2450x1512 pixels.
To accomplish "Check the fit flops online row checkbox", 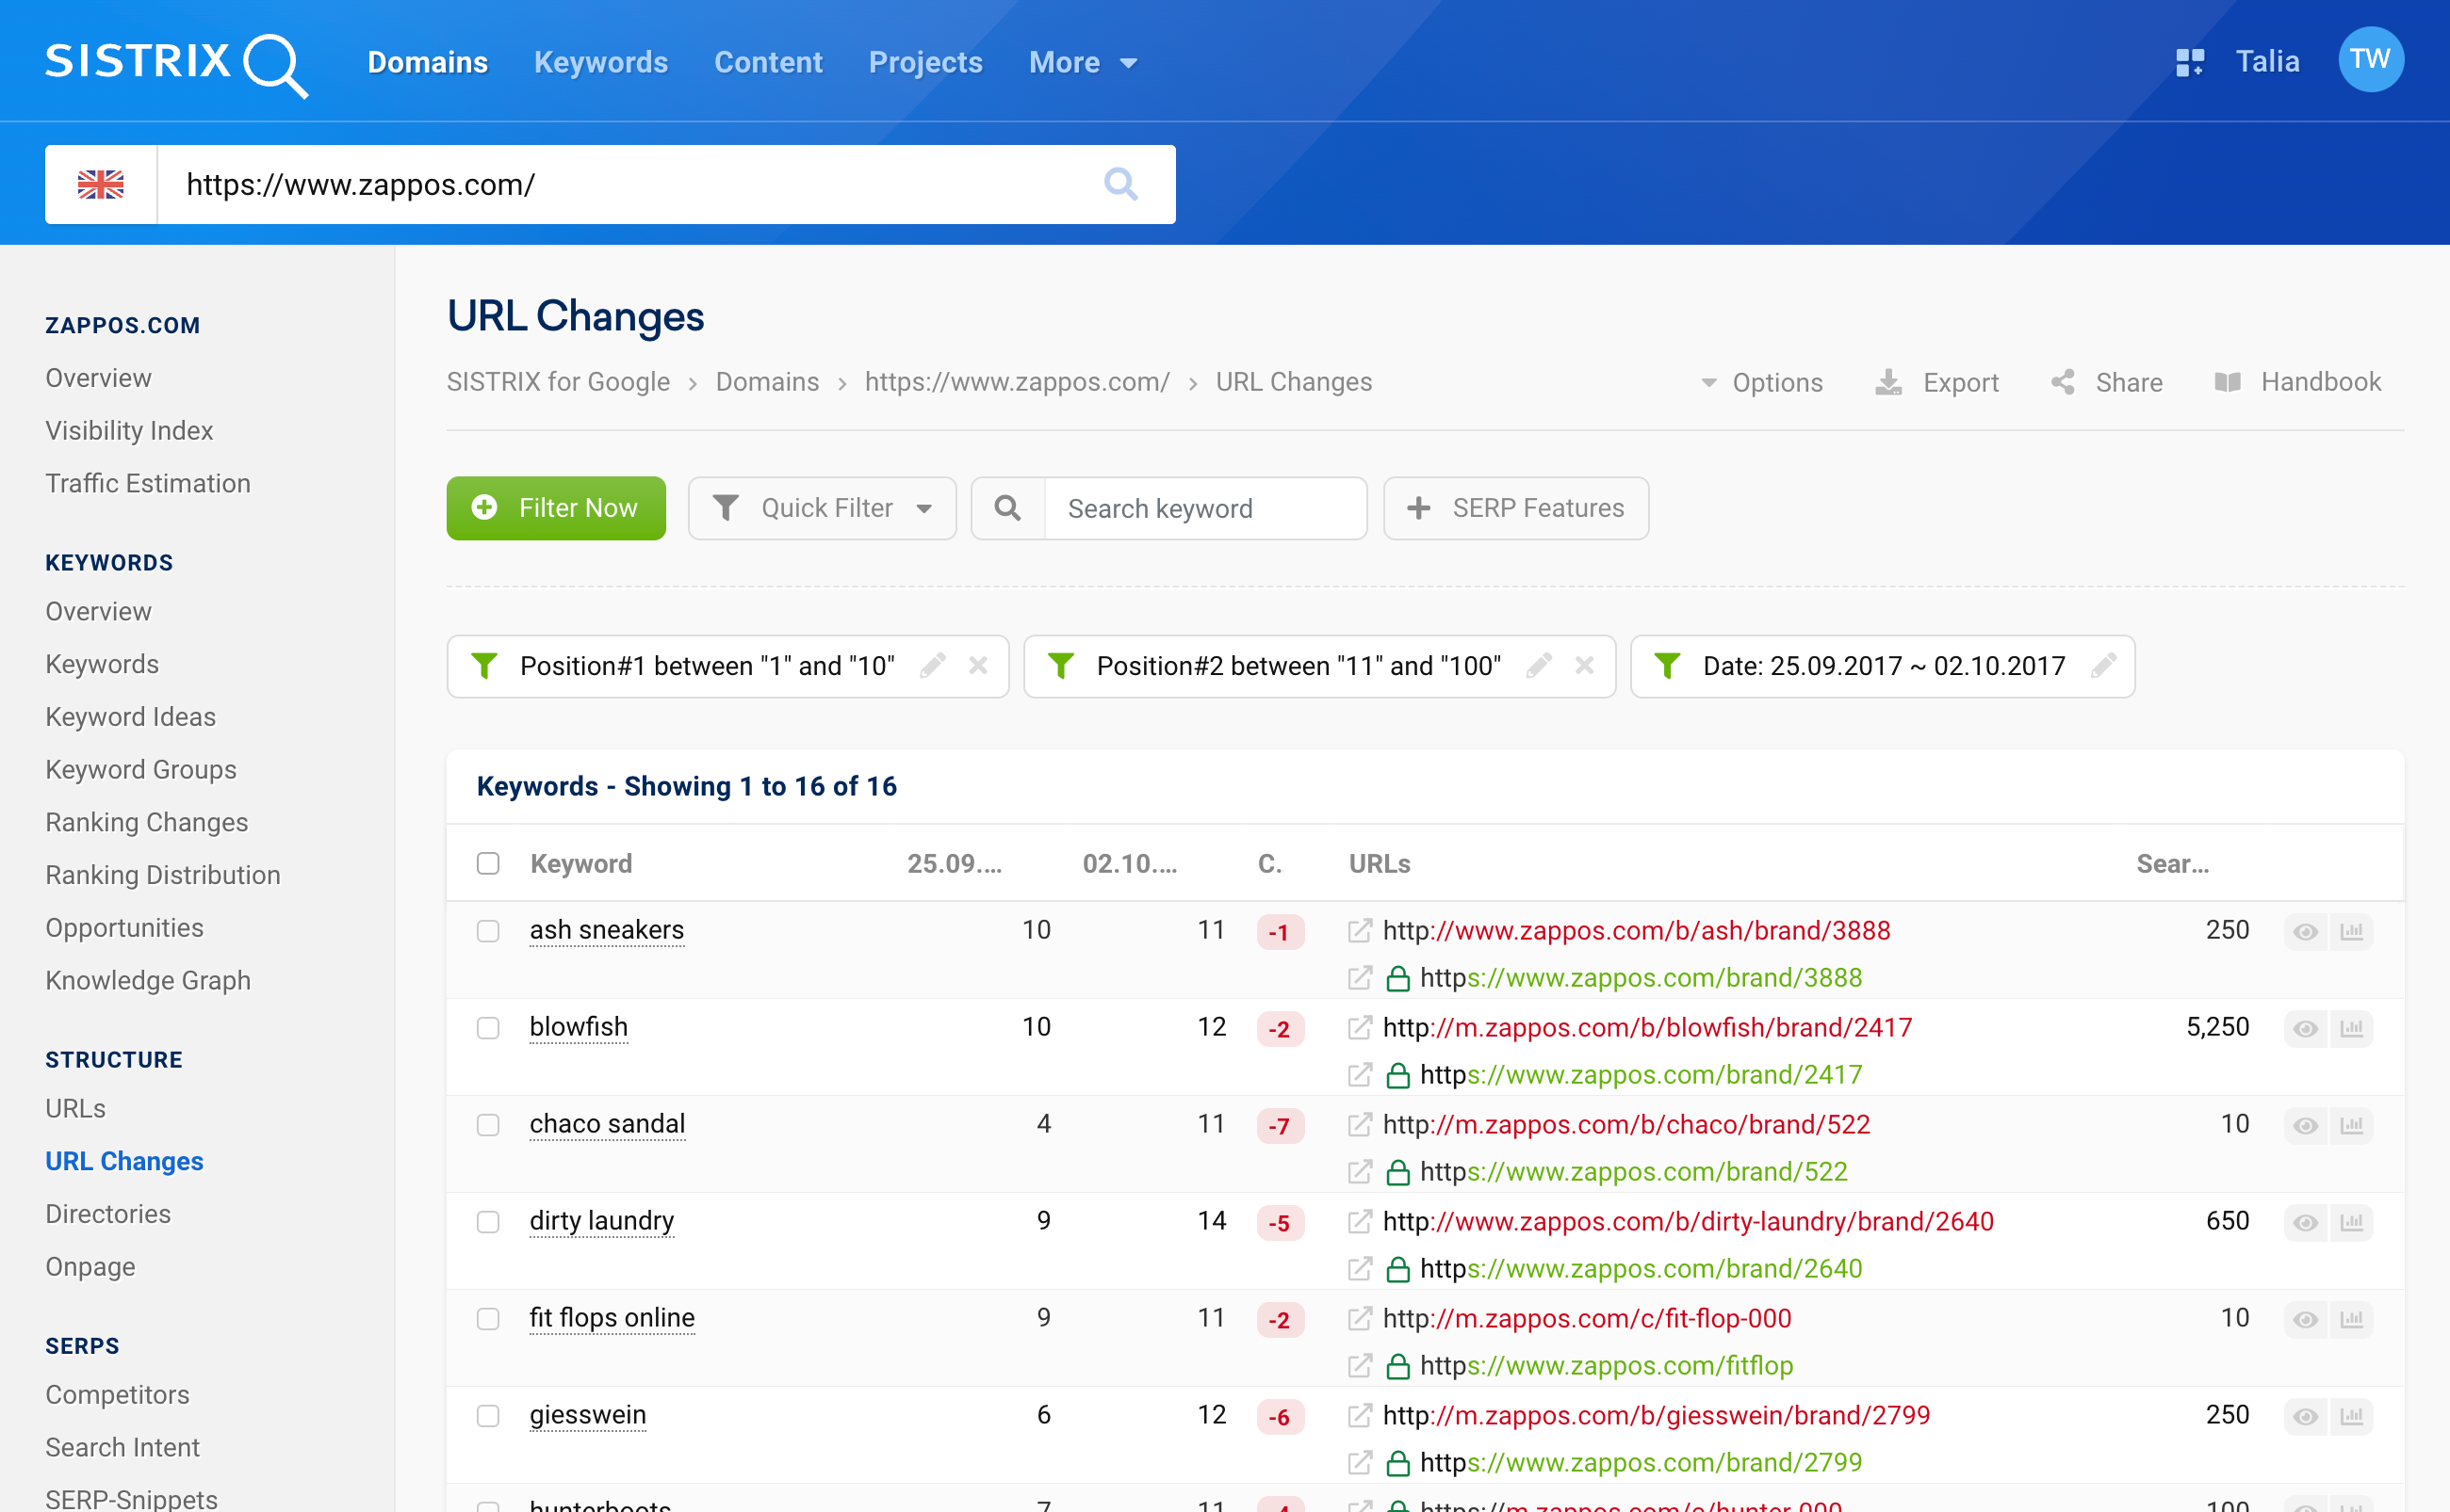I will pos(488,1319).
